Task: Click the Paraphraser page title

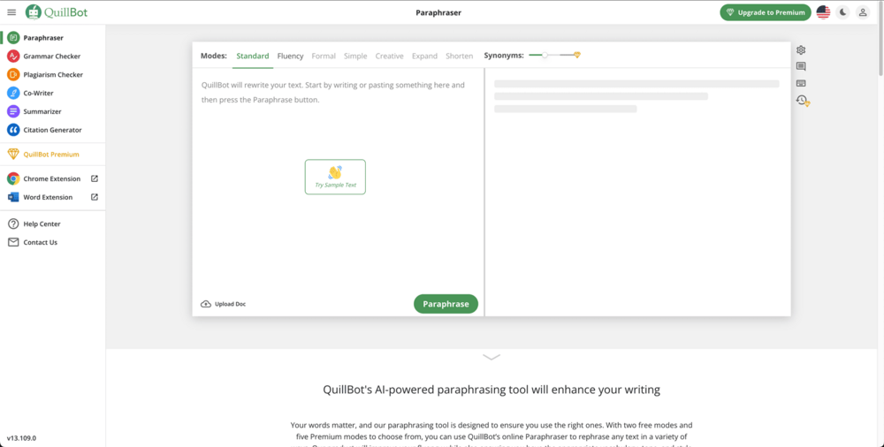Action: click(x=438, y=12)
